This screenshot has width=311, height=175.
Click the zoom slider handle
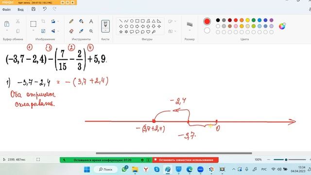pos(286,159)
